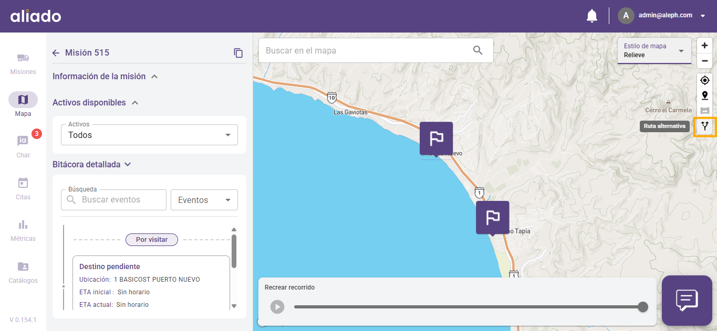Screen dimensions: 717x331
Task: Copy mission using the duplicate icon
Action: coord(238,53)
